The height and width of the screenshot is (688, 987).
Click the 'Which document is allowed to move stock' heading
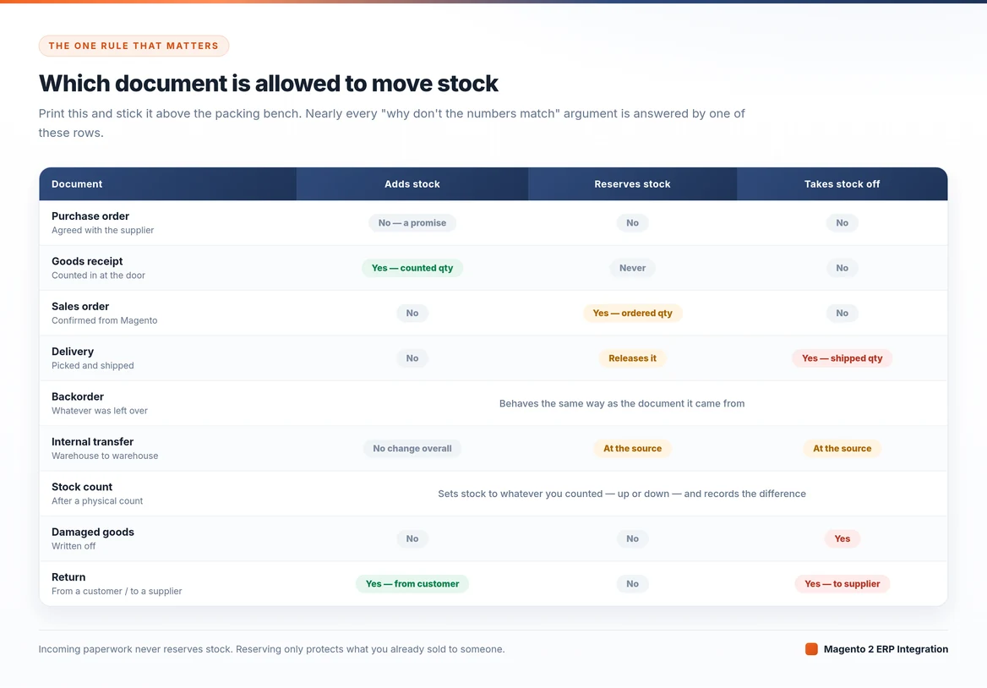pos(268,83)
